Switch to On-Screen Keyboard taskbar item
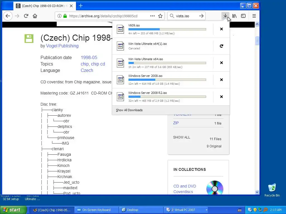 tap(96, 210)
